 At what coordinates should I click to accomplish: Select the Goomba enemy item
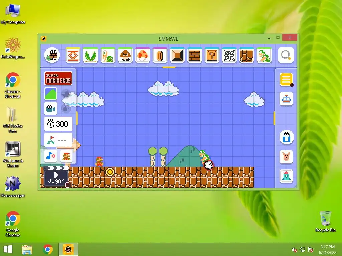pos(125,55)
